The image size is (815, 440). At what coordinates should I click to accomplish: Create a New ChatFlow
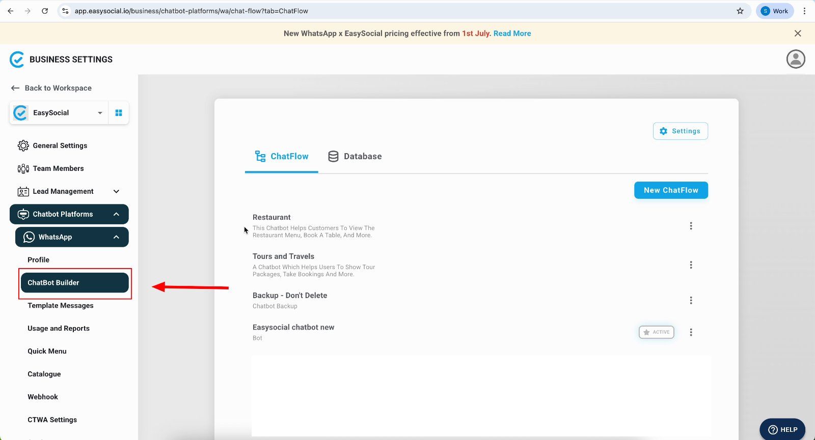671,190
